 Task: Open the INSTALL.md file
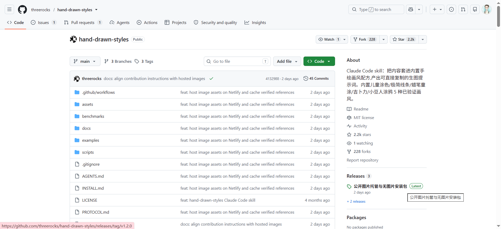pyautogui.click(x=93, y=188)
